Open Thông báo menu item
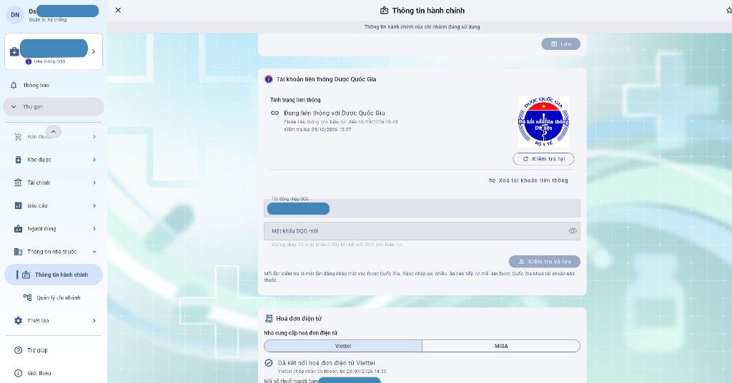The image size is (732, 383). click(54, 86)
